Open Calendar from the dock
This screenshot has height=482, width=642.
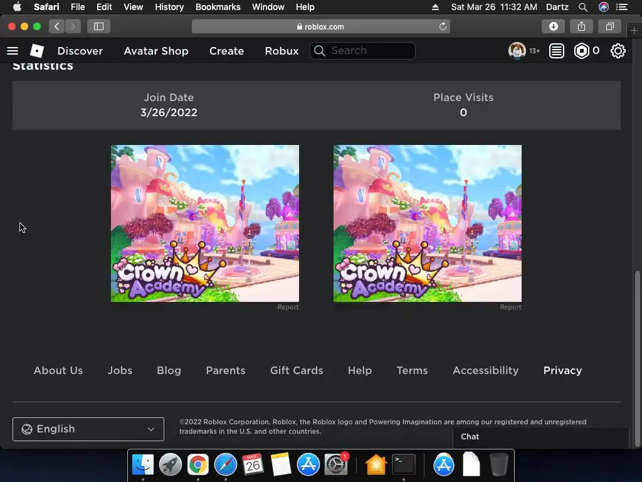[253, 464]
